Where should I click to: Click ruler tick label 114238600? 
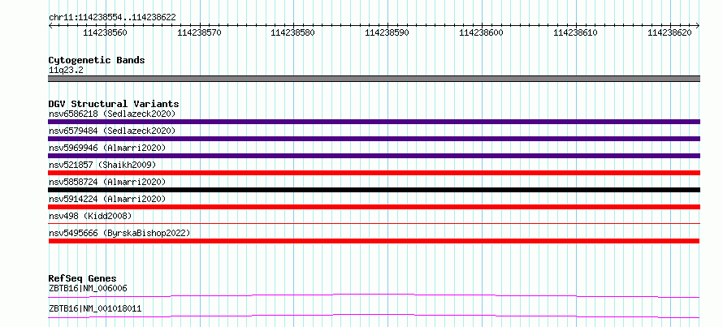(x=482, y=32)
